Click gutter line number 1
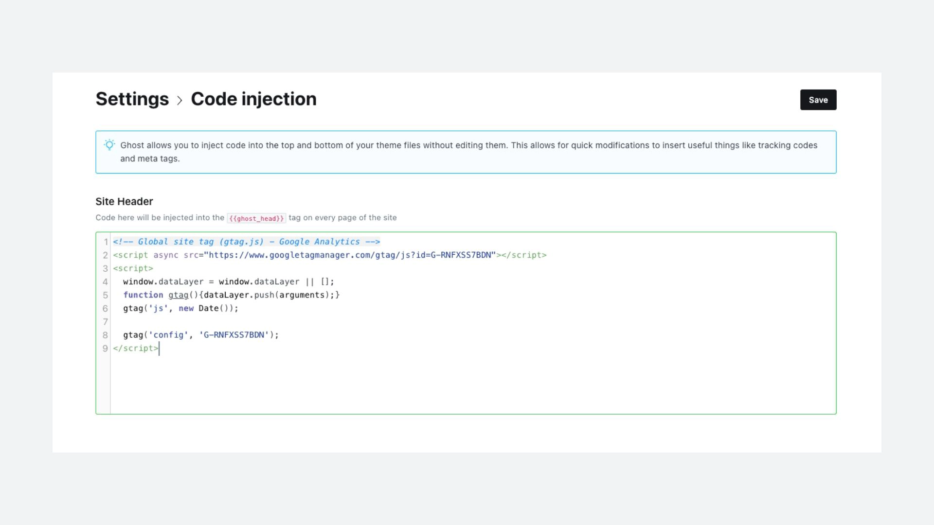The width and height of the screenshot is (934, 525). point(106,242)
